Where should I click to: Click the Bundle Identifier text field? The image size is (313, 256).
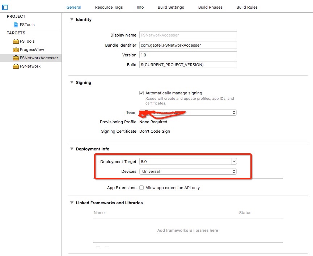pos(188,45)
